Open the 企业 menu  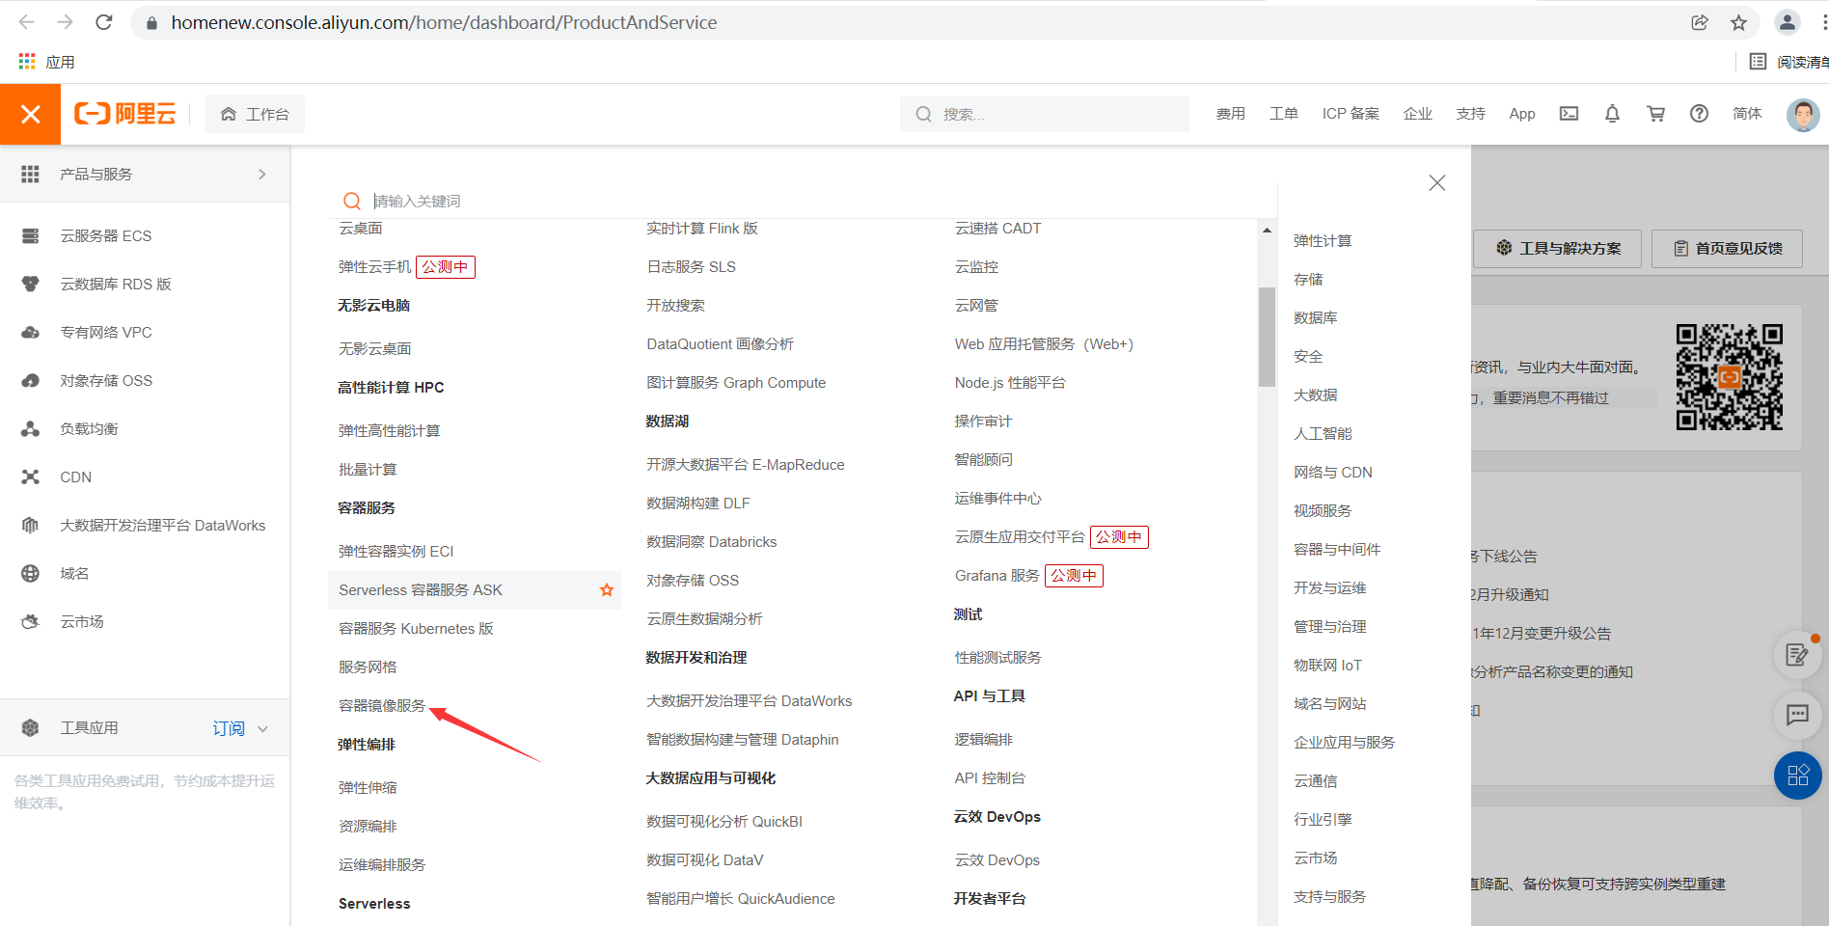coord(1417,114)
